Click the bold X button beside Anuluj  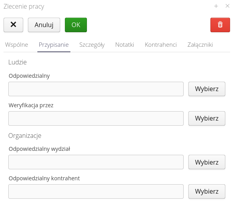[13, 25]
